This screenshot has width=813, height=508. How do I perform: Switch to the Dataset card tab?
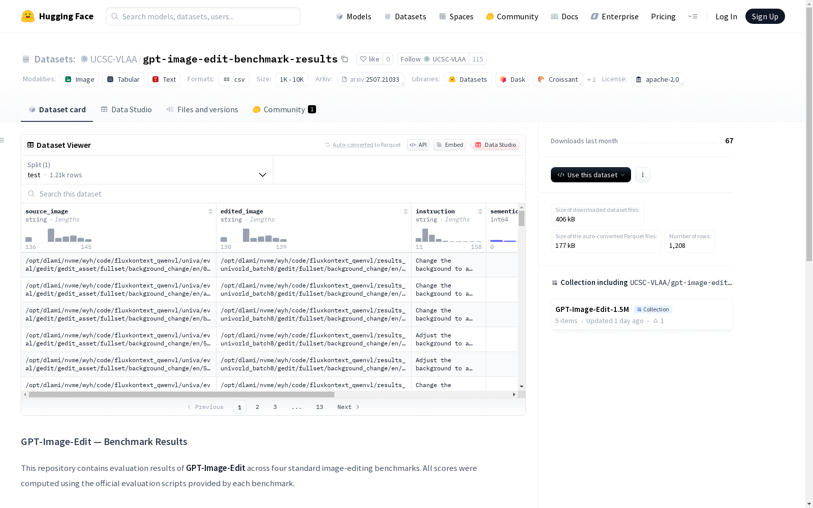[x=57, y=109]
